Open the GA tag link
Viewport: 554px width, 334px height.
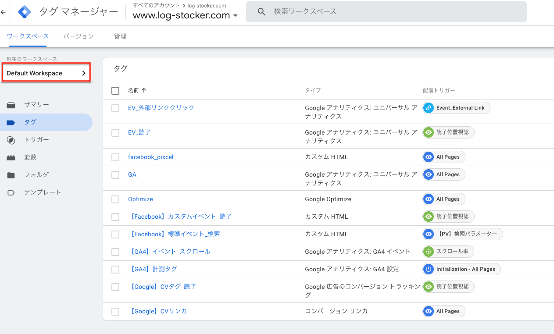point(132,174)
